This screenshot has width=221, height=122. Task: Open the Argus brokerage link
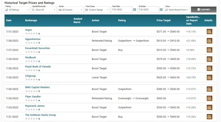tap(28, 30)
